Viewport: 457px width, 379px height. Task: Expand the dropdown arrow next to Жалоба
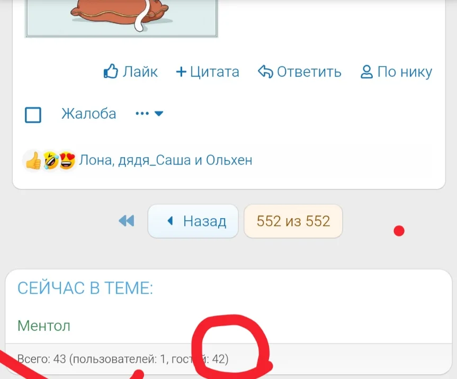159,113
